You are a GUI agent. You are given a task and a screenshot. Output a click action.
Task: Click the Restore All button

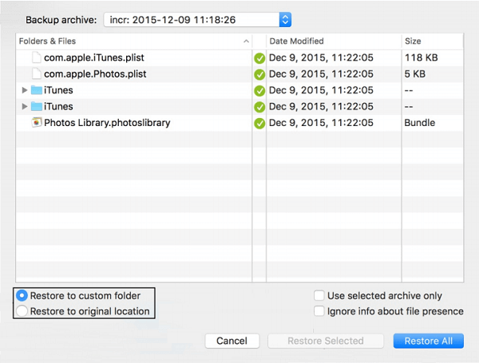tap(428, 341)
